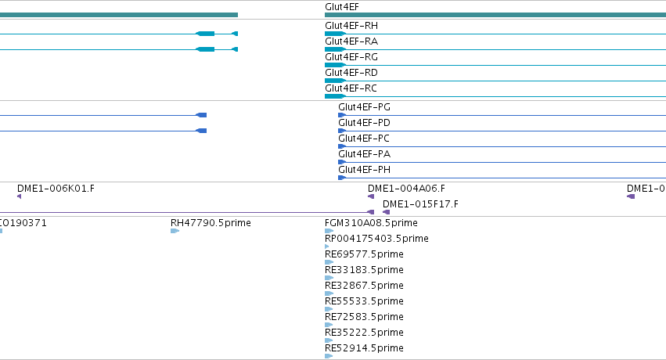Select the DME1-015F17.F feature label

click(x=420, y=204)
